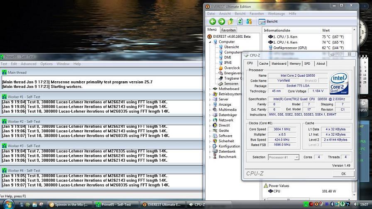Switch to the Memory tab in CPU-Z
Viewport: 372px width, 209px height.
[x=295, y=63]
